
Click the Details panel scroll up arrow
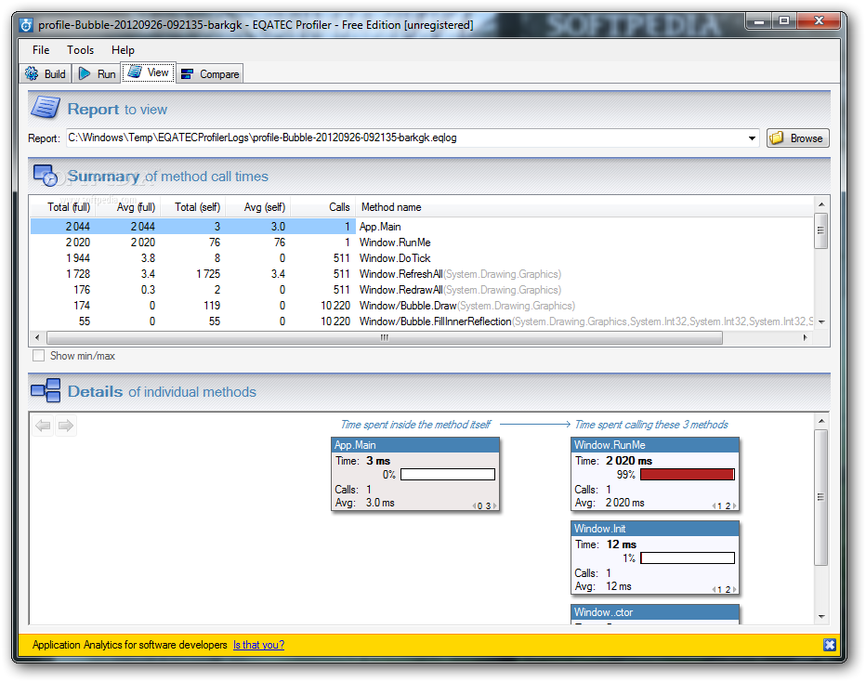[821, 421]
